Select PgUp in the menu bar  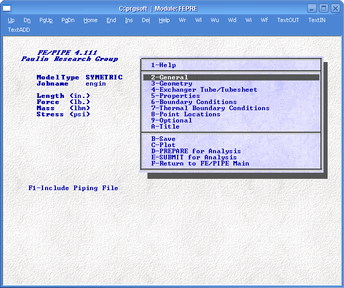coord(46,20)
